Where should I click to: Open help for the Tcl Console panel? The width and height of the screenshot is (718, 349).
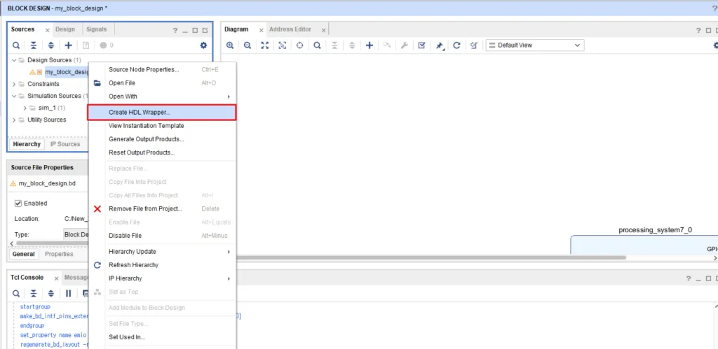689,278
